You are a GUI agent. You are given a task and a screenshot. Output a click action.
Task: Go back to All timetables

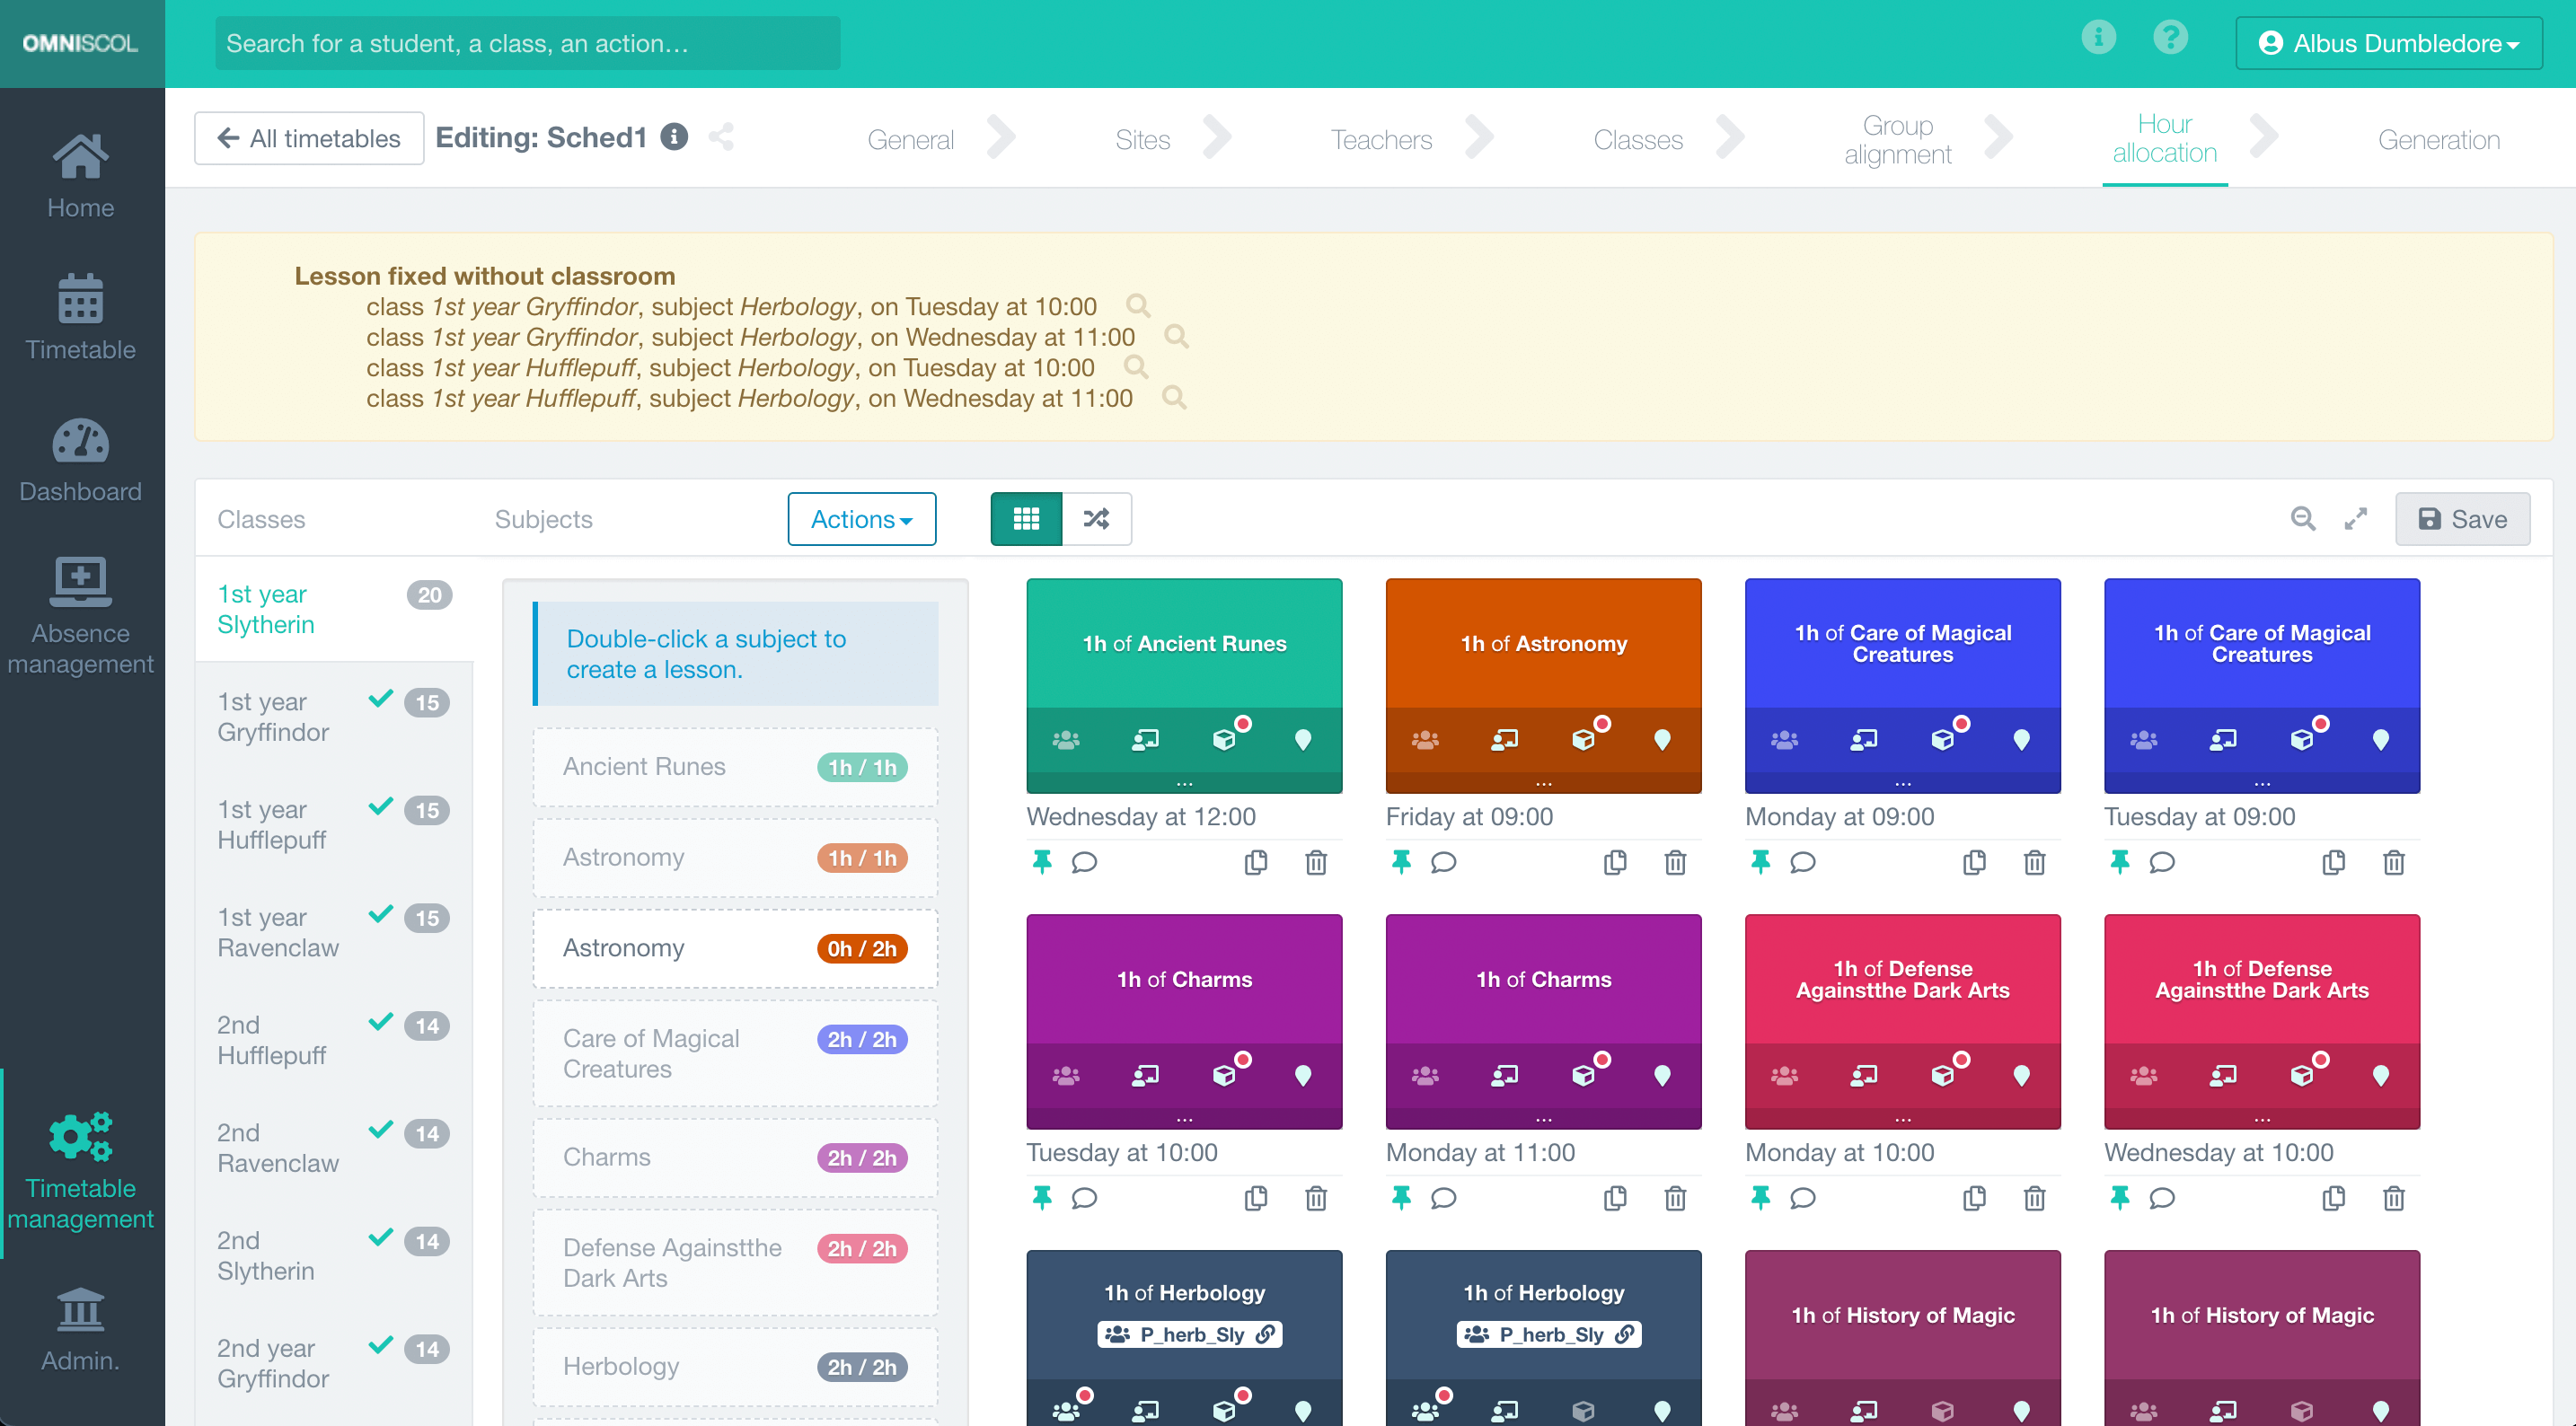pyautogui.click(x=309, y=138)
